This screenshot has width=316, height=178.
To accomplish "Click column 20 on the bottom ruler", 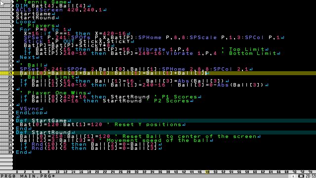I will tap(97, 172).
